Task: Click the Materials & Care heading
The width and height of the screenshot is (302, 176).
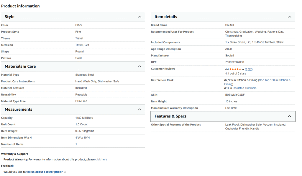Action: click(20, 67)
